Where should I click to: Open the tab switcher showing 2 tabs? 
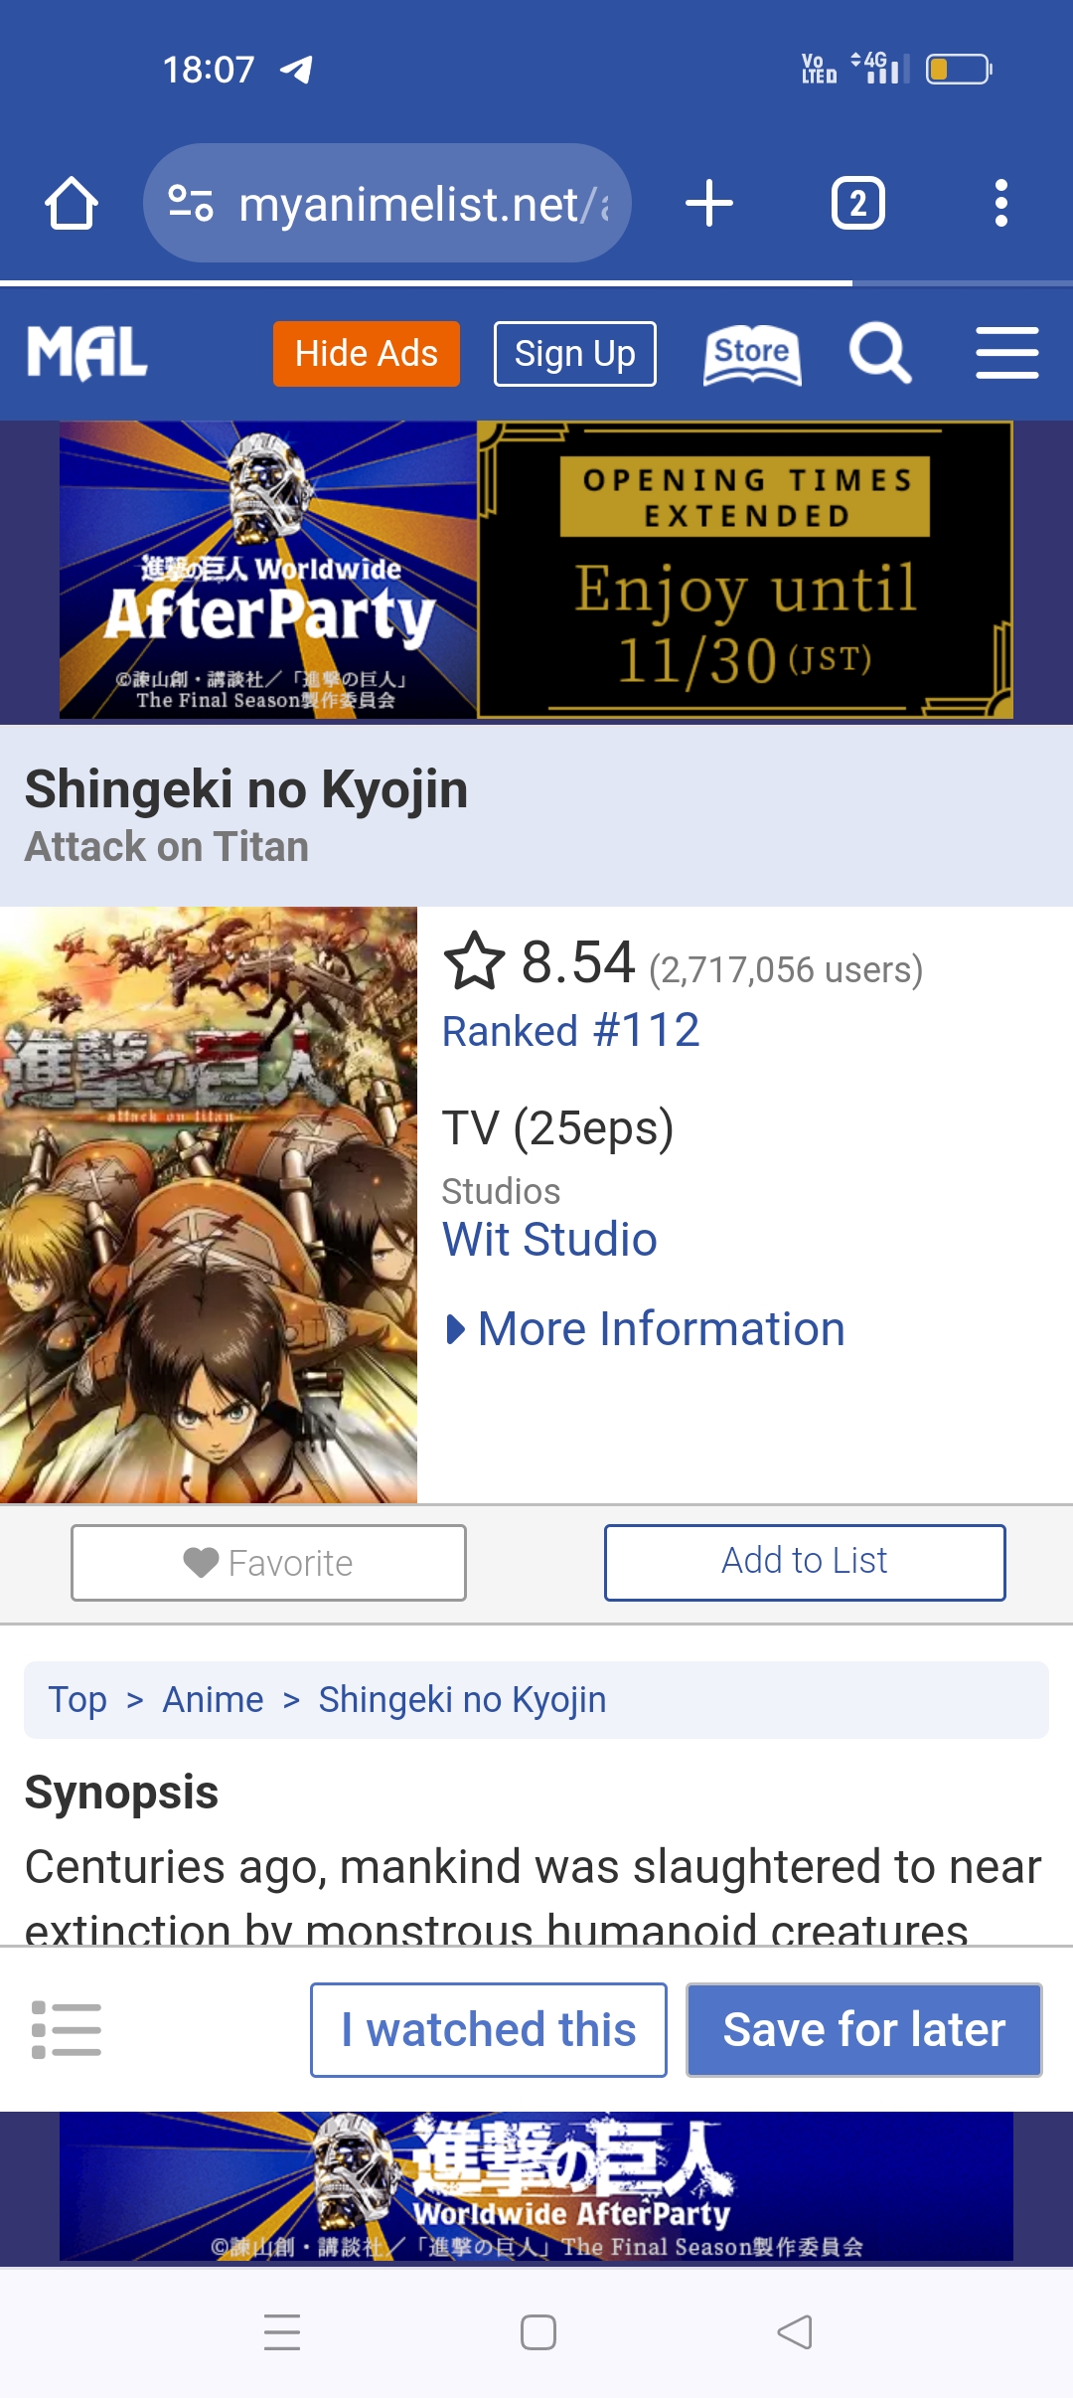(x=858, y=204)
